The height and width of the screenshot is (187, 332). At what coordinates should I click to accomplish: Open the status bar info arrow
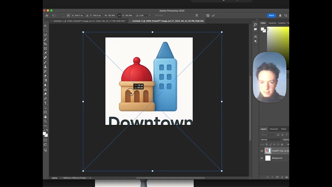pyautogui.click(x=91, y=178)
